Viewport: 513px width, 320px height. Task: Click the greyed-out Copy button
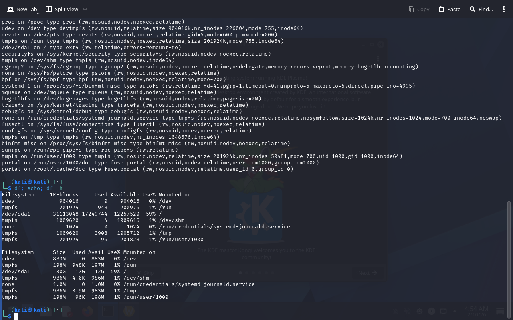(x=419, y=9)
